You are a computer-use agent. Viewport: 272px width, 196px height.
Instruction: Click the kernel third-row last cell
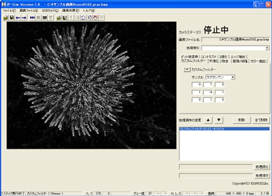click(x=220, y=100)
